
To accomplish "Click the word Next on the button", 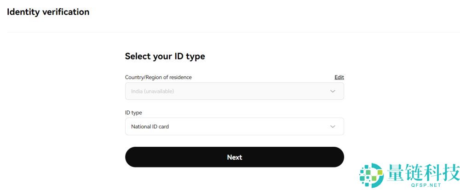I will [234, 157].
